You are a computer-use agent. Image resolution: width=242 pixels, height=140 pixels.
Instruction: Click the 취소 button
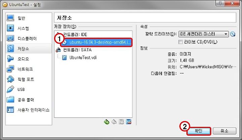(x=225, y=131)
